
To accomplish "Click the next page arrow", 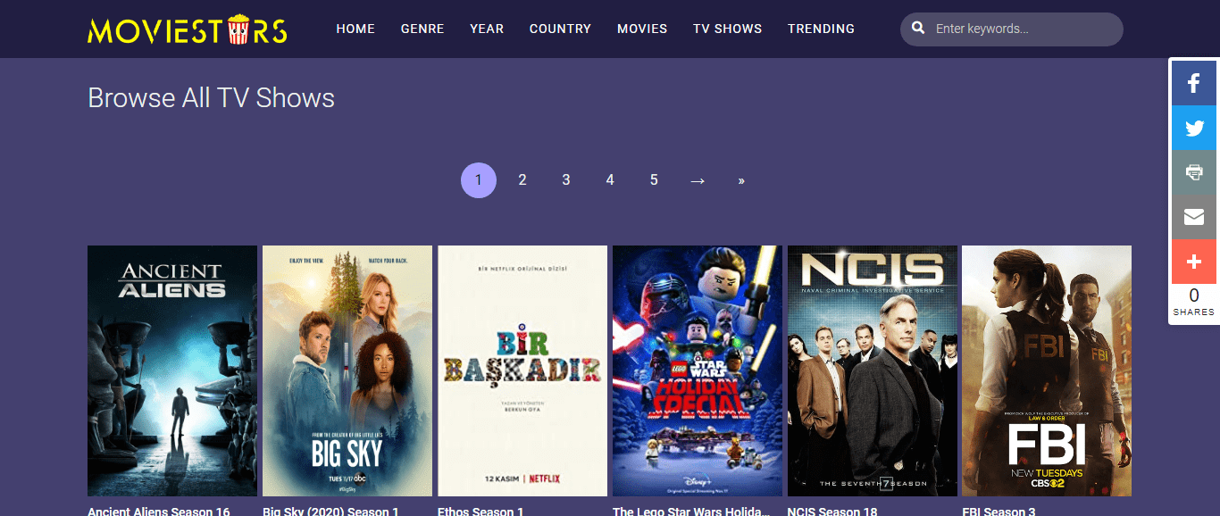I will [x=698, y=180].
